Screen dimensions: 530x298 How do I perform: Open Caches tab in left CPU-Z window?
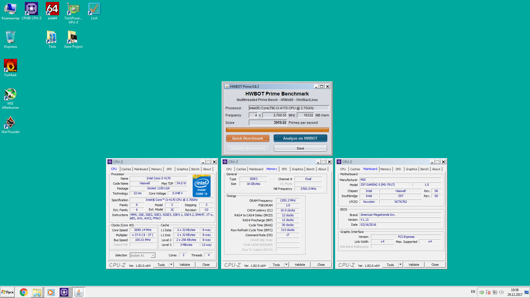tap(126, 169)
